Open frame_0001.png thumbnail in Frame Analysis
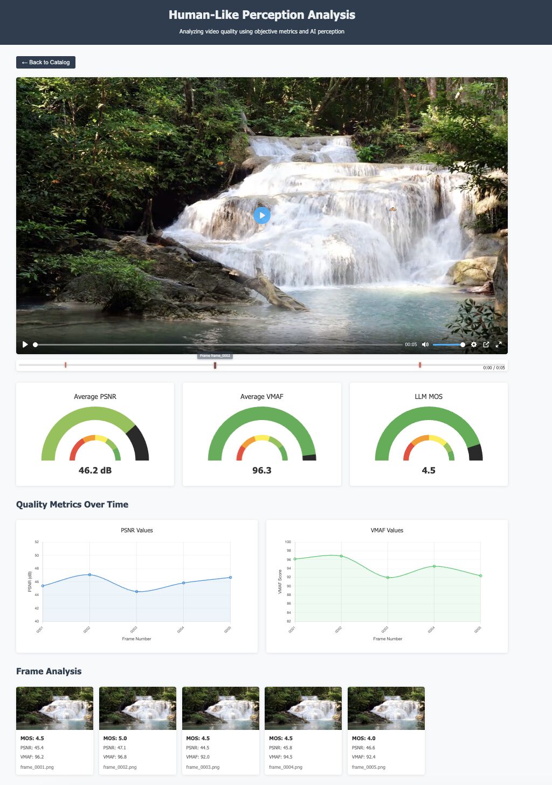 point(54,708)
